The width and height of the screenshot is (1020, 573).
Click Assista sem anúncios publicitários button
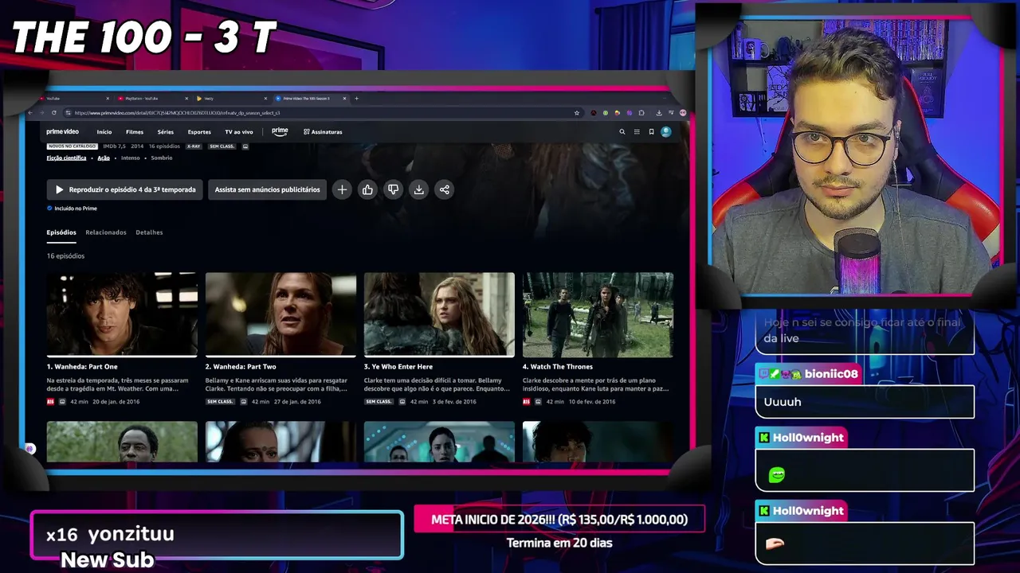(267, 189)
